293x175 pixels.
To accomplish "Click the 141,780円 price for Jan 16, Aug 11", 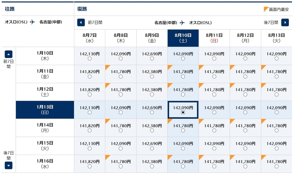I will coord(214,162).
